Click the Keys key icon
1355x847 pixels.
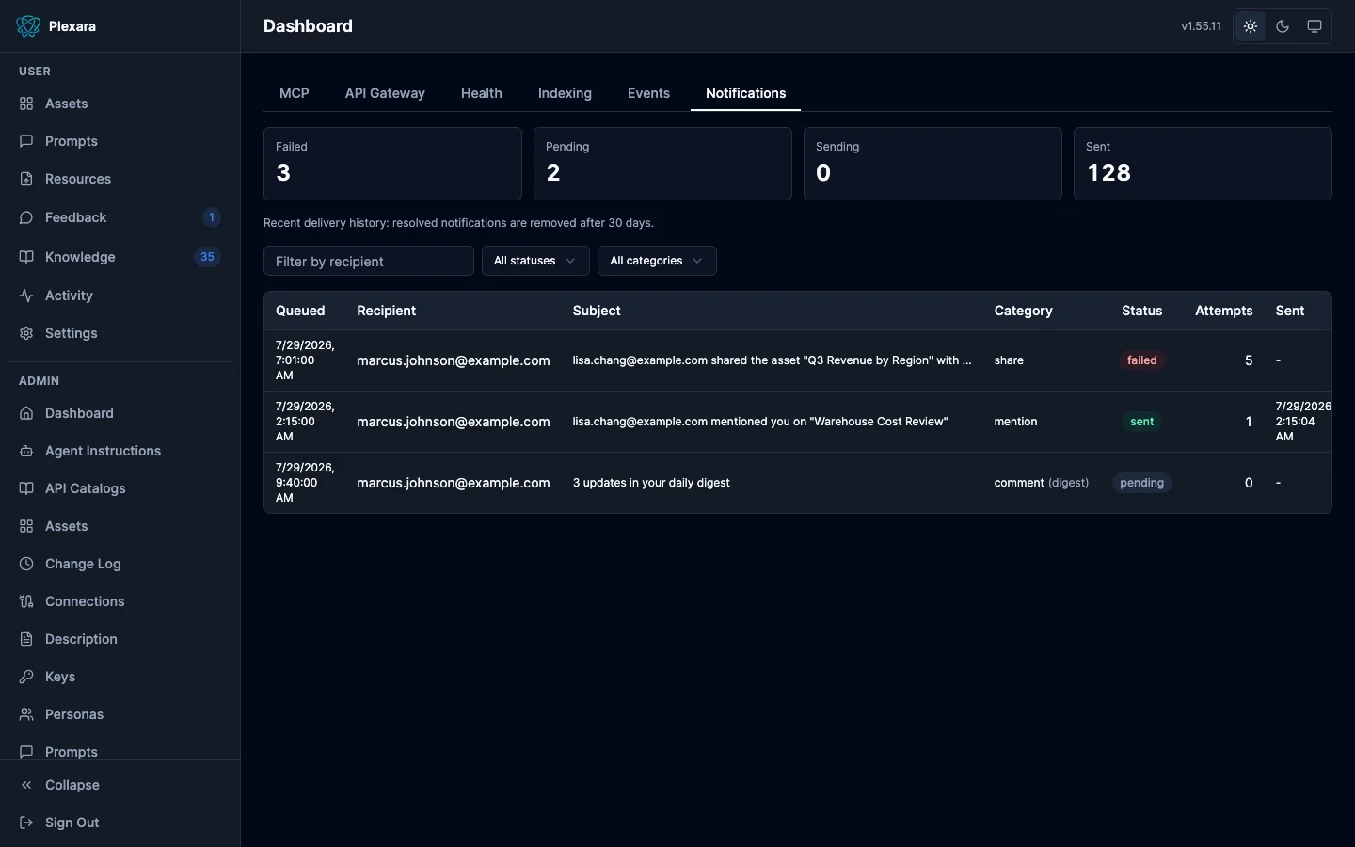pos(26,677)
